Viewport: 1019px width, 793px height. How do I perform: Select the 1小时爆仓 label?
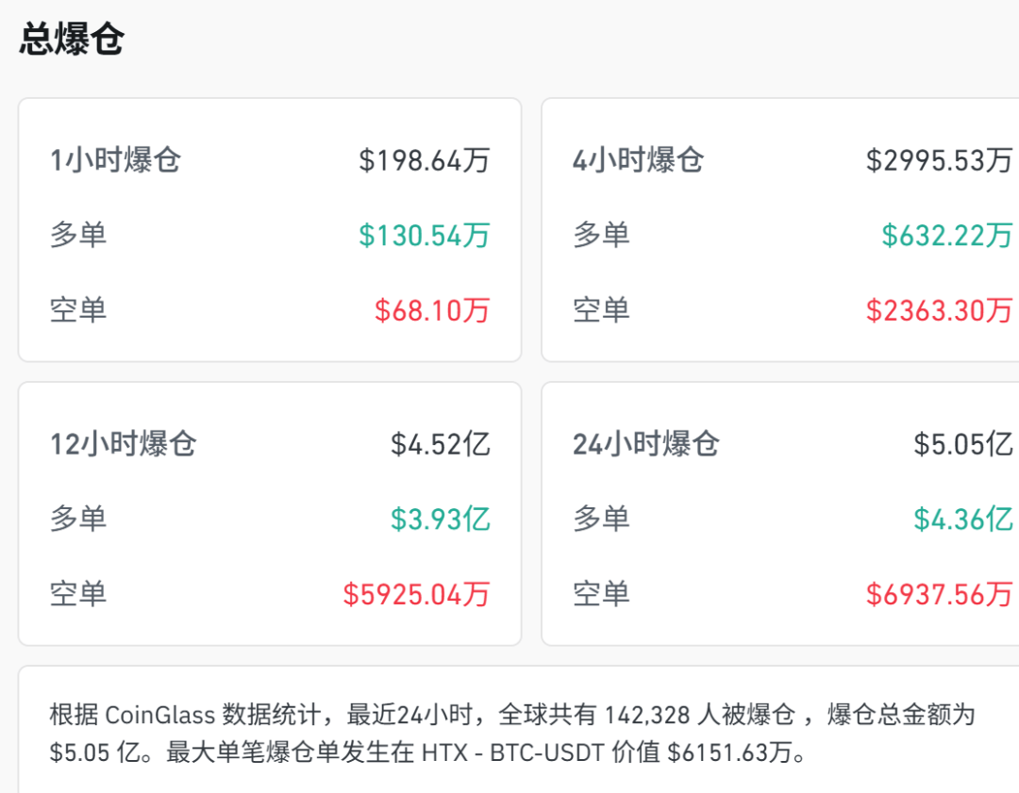[115, 159]
